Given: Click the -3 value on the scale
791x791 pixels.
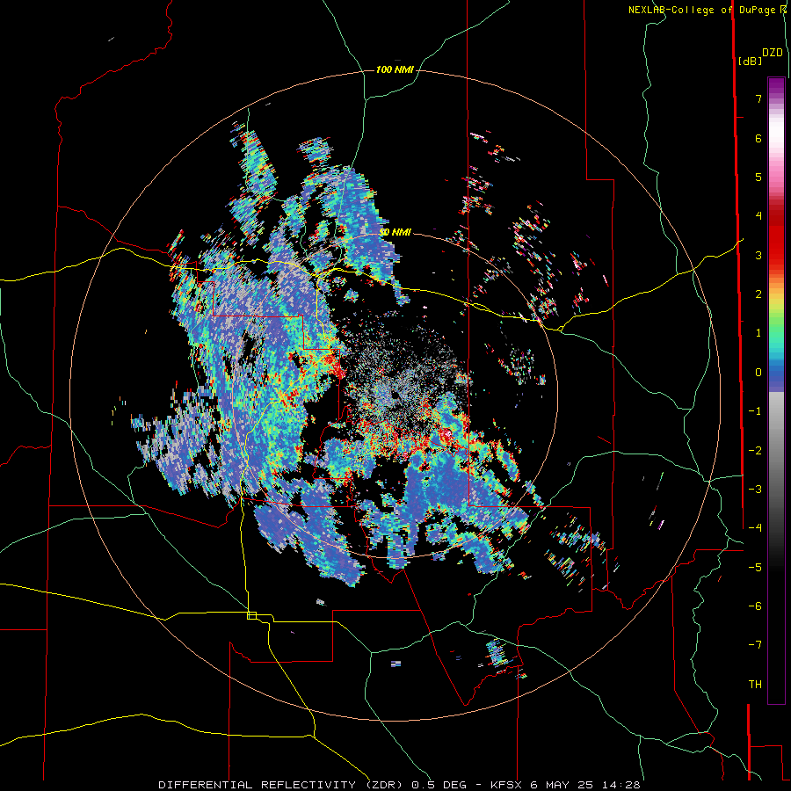Looking at the screenshot, I should (x=755, y=490).
